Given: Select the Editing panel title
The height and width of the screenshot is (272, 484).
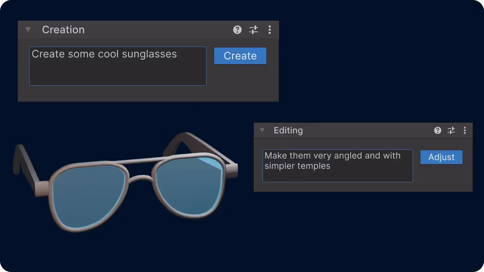Looking at the screenshot, I should click(x=288, y=130).
